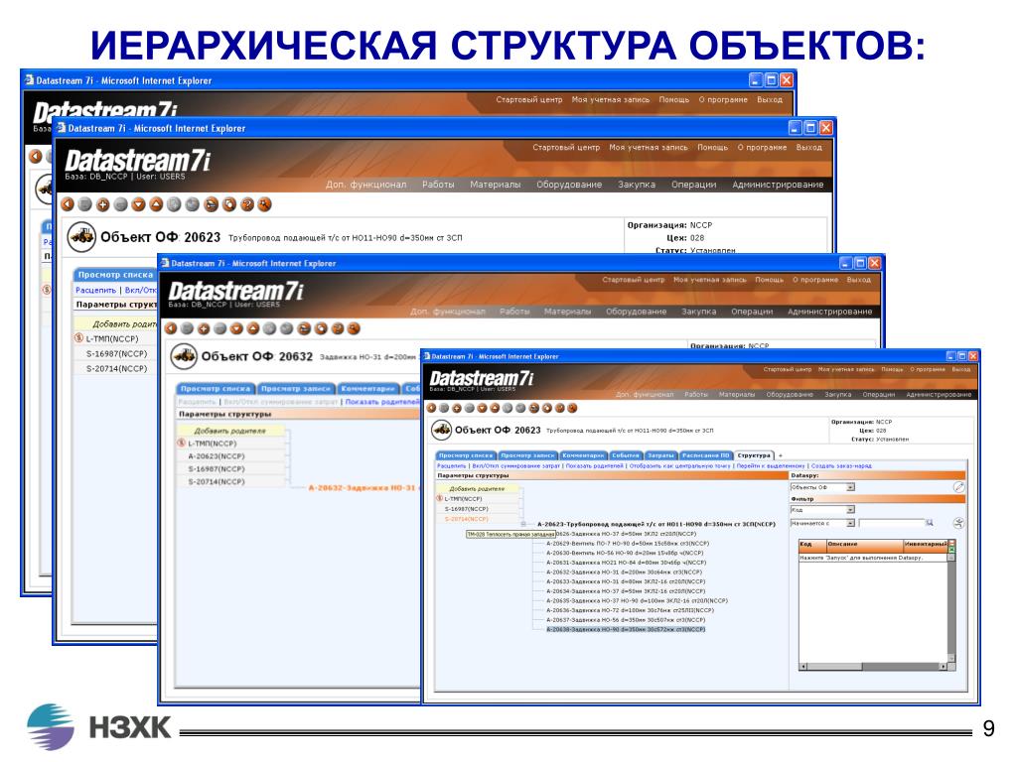Screen dimensions: 1017x762
Task: Click plus icon in front window toolbar
Action: click(457, 408)
